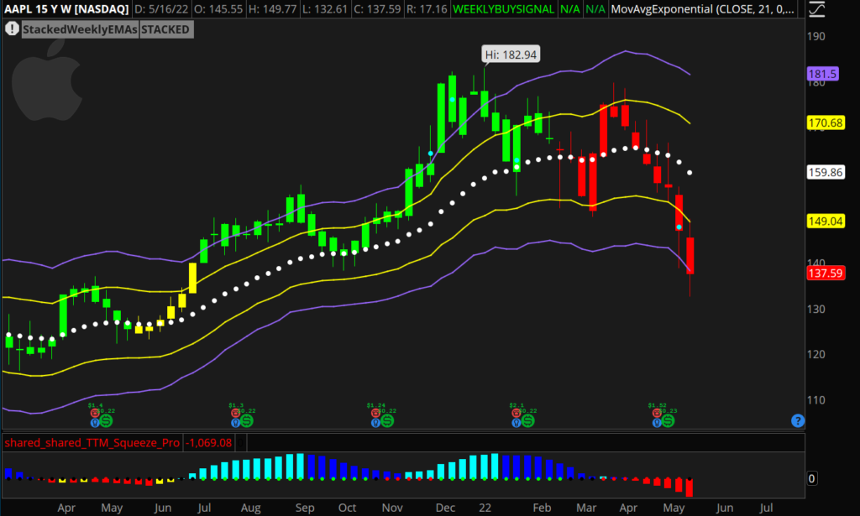Click the red earnings phone icon under $1.24
Viewport: 860px width, 516px height.
point(375,413)
